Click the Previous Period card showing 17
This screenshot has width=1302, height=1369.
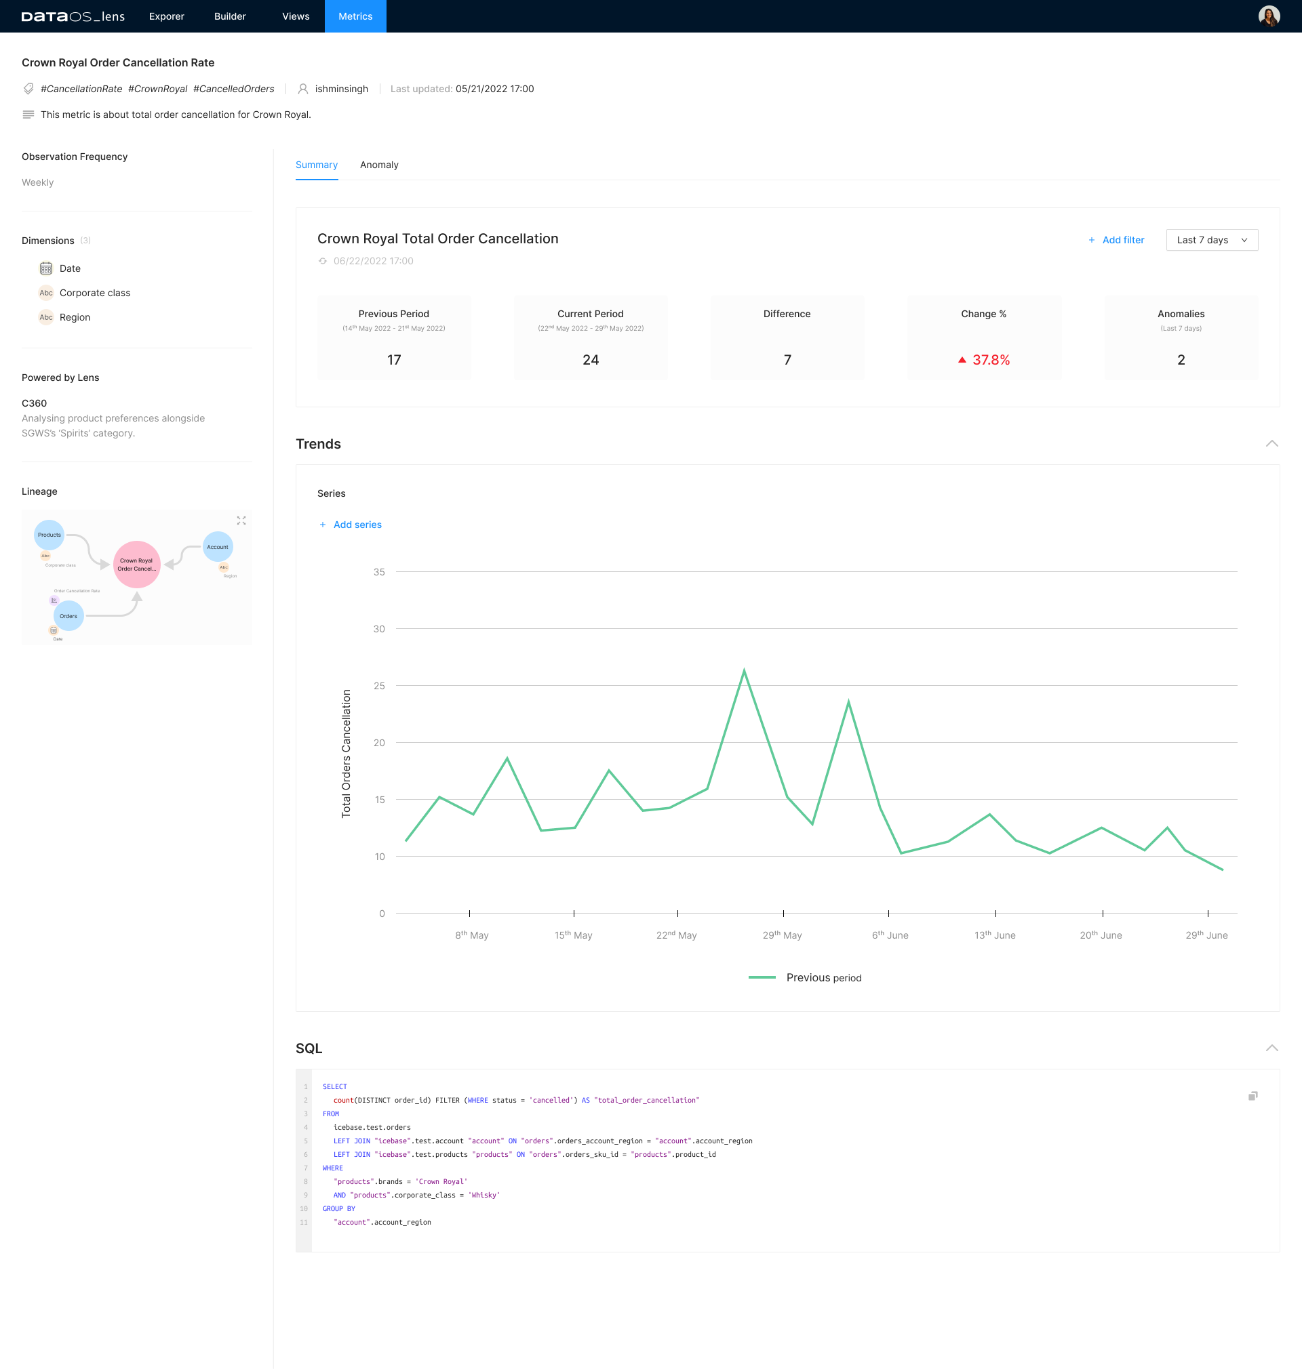(394, 338)
